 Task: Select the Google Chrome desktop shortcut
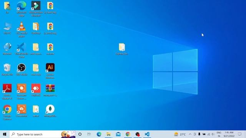(7, 112)
